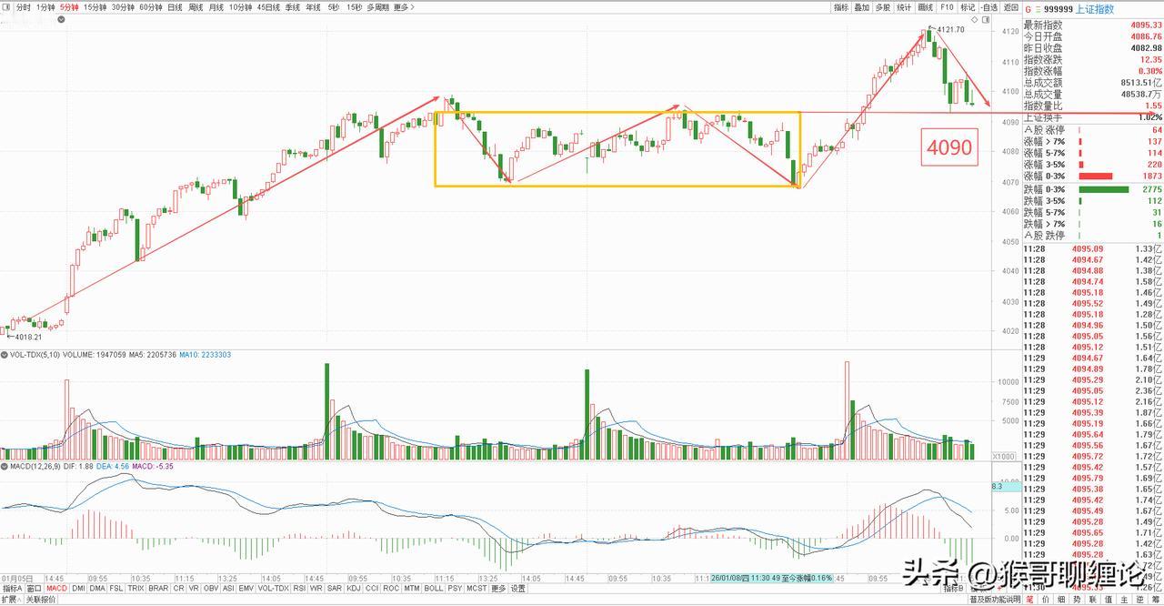Click the 多股 multi-stock button
This screenshot has width=1164, height=606.
tap(883, 7)
